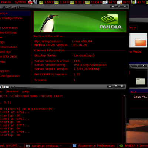The width and height of the screenshot is (148, 148).
Task: Open the System menu in top panel
Action: [x=20, y=2]
